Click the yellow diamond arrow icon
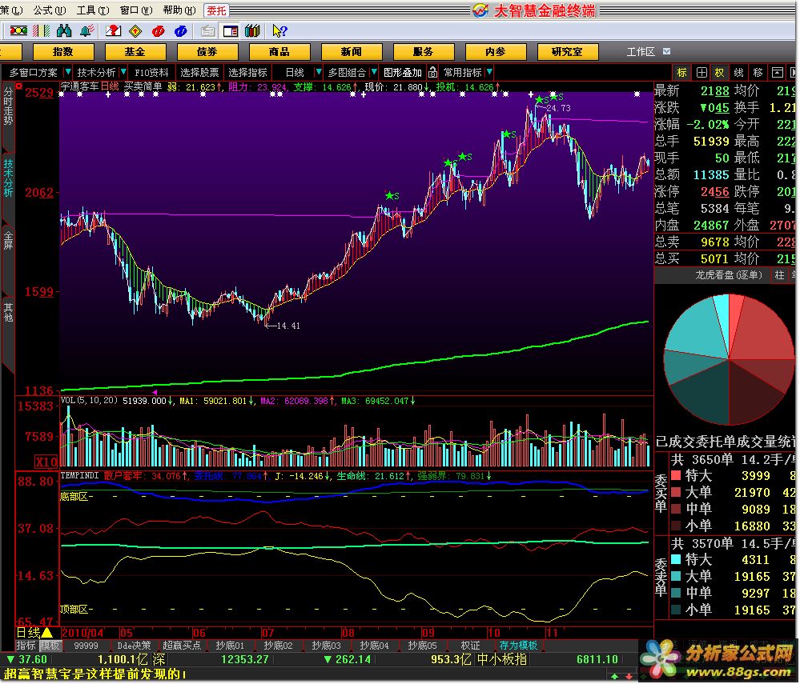 (135, 31)
